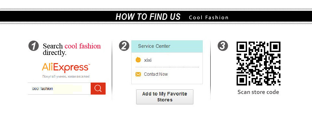312x117 pixels.
Task: Click the orange xixi avatar icon
Action: [138, 60]
